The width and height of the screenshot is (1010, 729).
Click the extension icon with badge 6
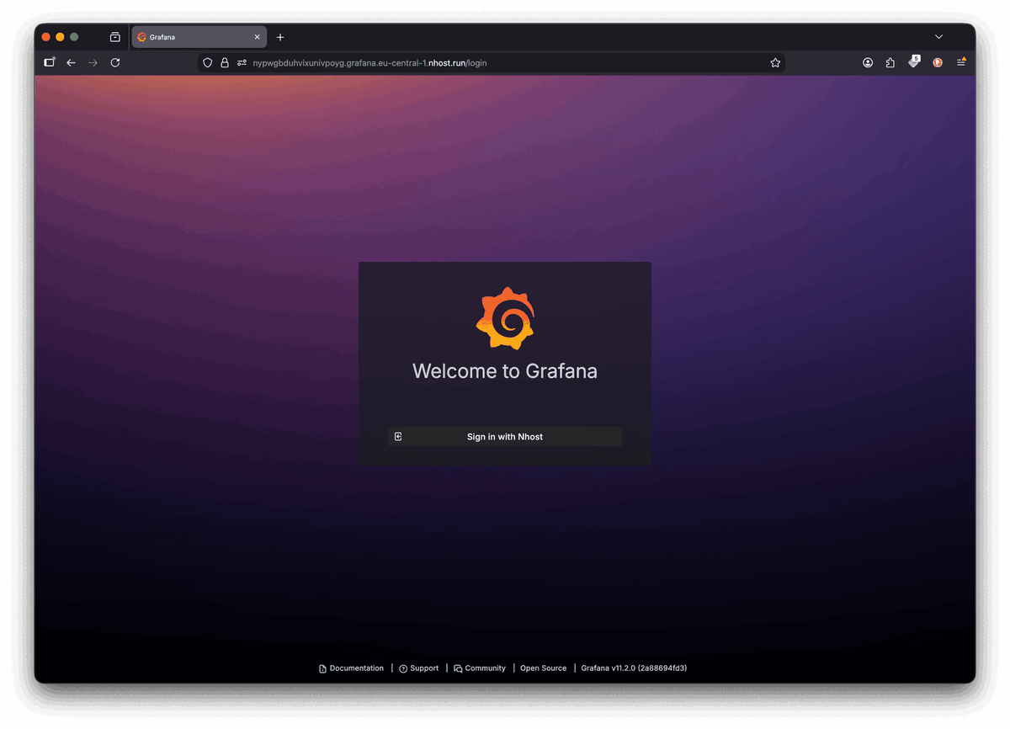[914, 61]
